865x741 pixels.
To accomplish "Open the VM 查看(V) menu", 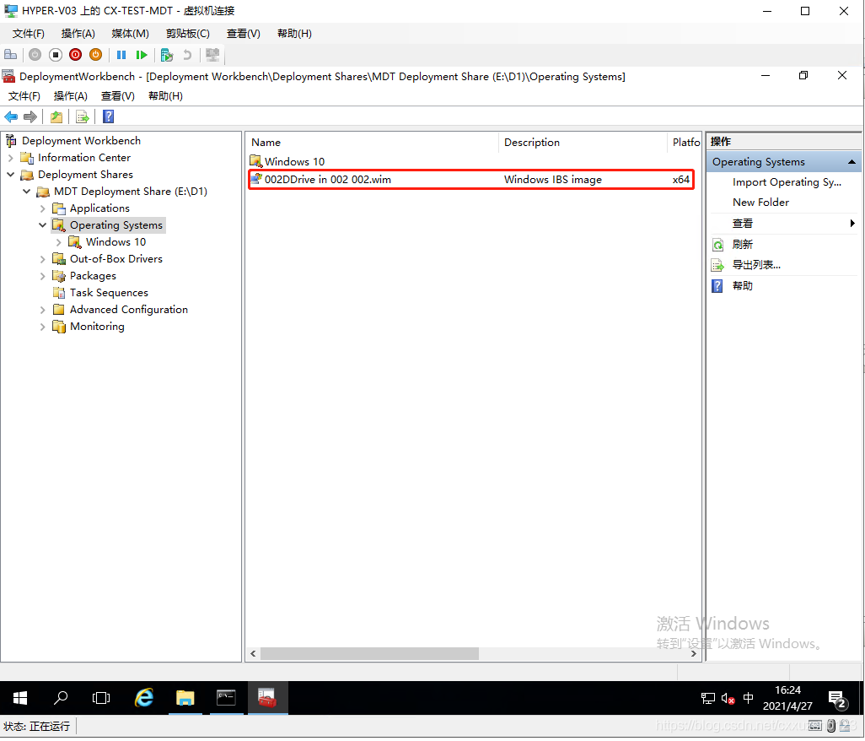I will (x=244, y=34).
